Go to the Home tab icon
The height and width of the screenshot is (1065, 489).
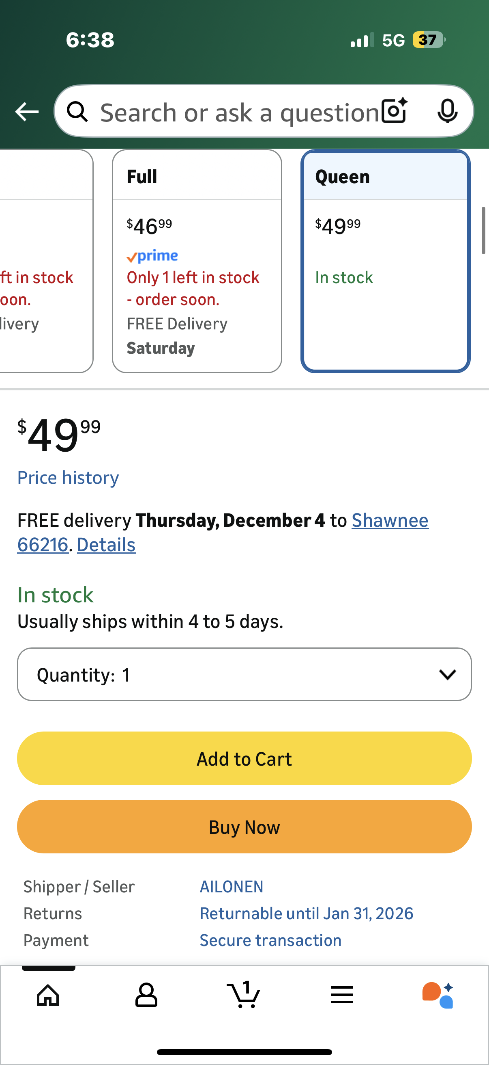[x=48, y=995]
